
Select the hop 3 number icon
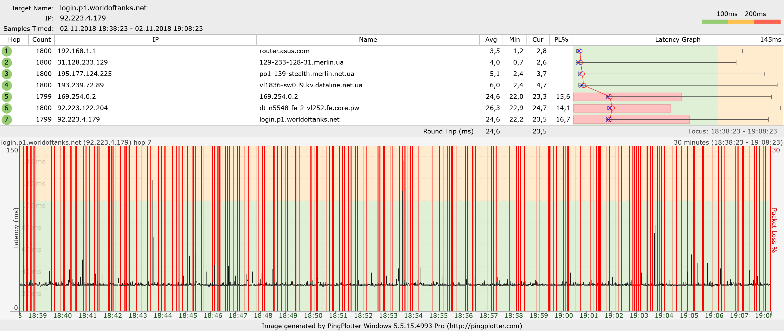(x=6, y=74)
